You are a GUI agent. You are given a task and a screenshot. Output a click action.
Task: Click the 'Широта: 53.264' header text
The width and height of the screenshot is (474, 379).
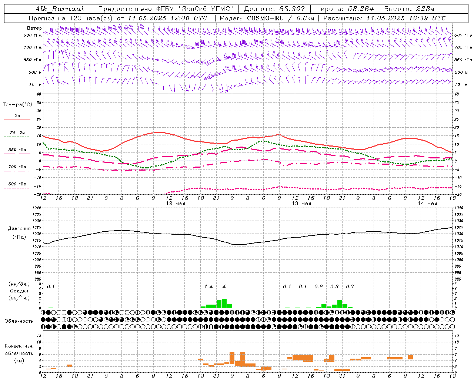pos(345,9)
